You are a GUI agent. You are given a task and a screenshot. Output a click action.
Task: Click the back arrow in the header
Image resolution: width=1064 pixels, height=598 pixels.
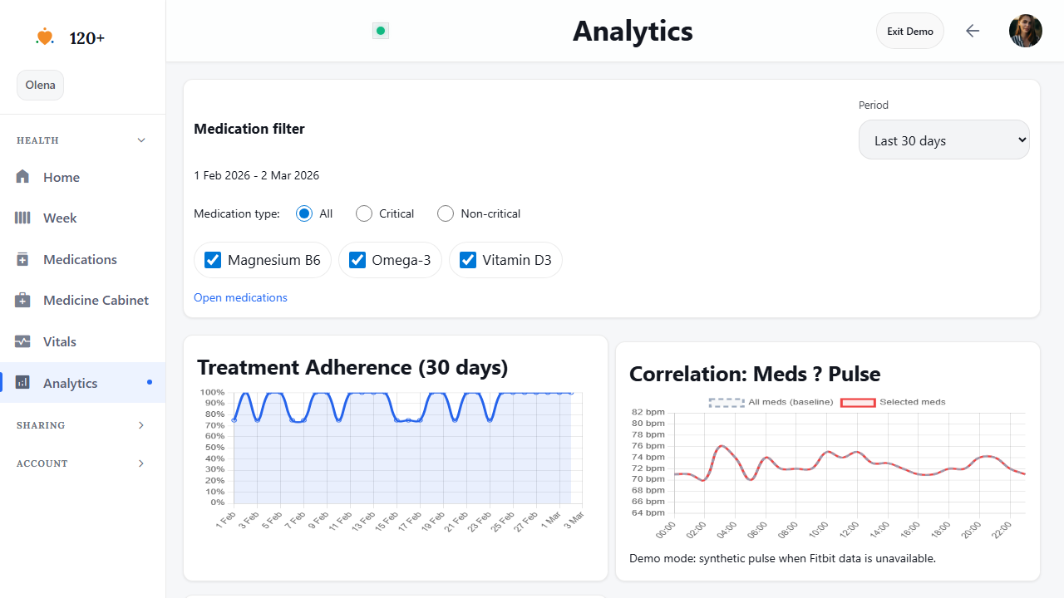(x=972, y=31)
